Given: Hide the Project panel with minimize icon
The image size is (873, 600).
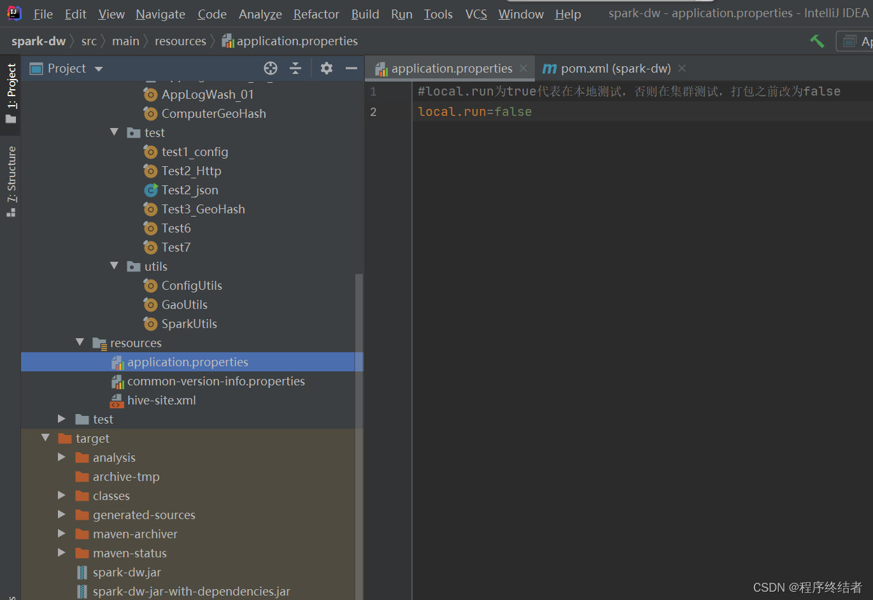Looking at the screenshot, I should click(x=351, y=68).
